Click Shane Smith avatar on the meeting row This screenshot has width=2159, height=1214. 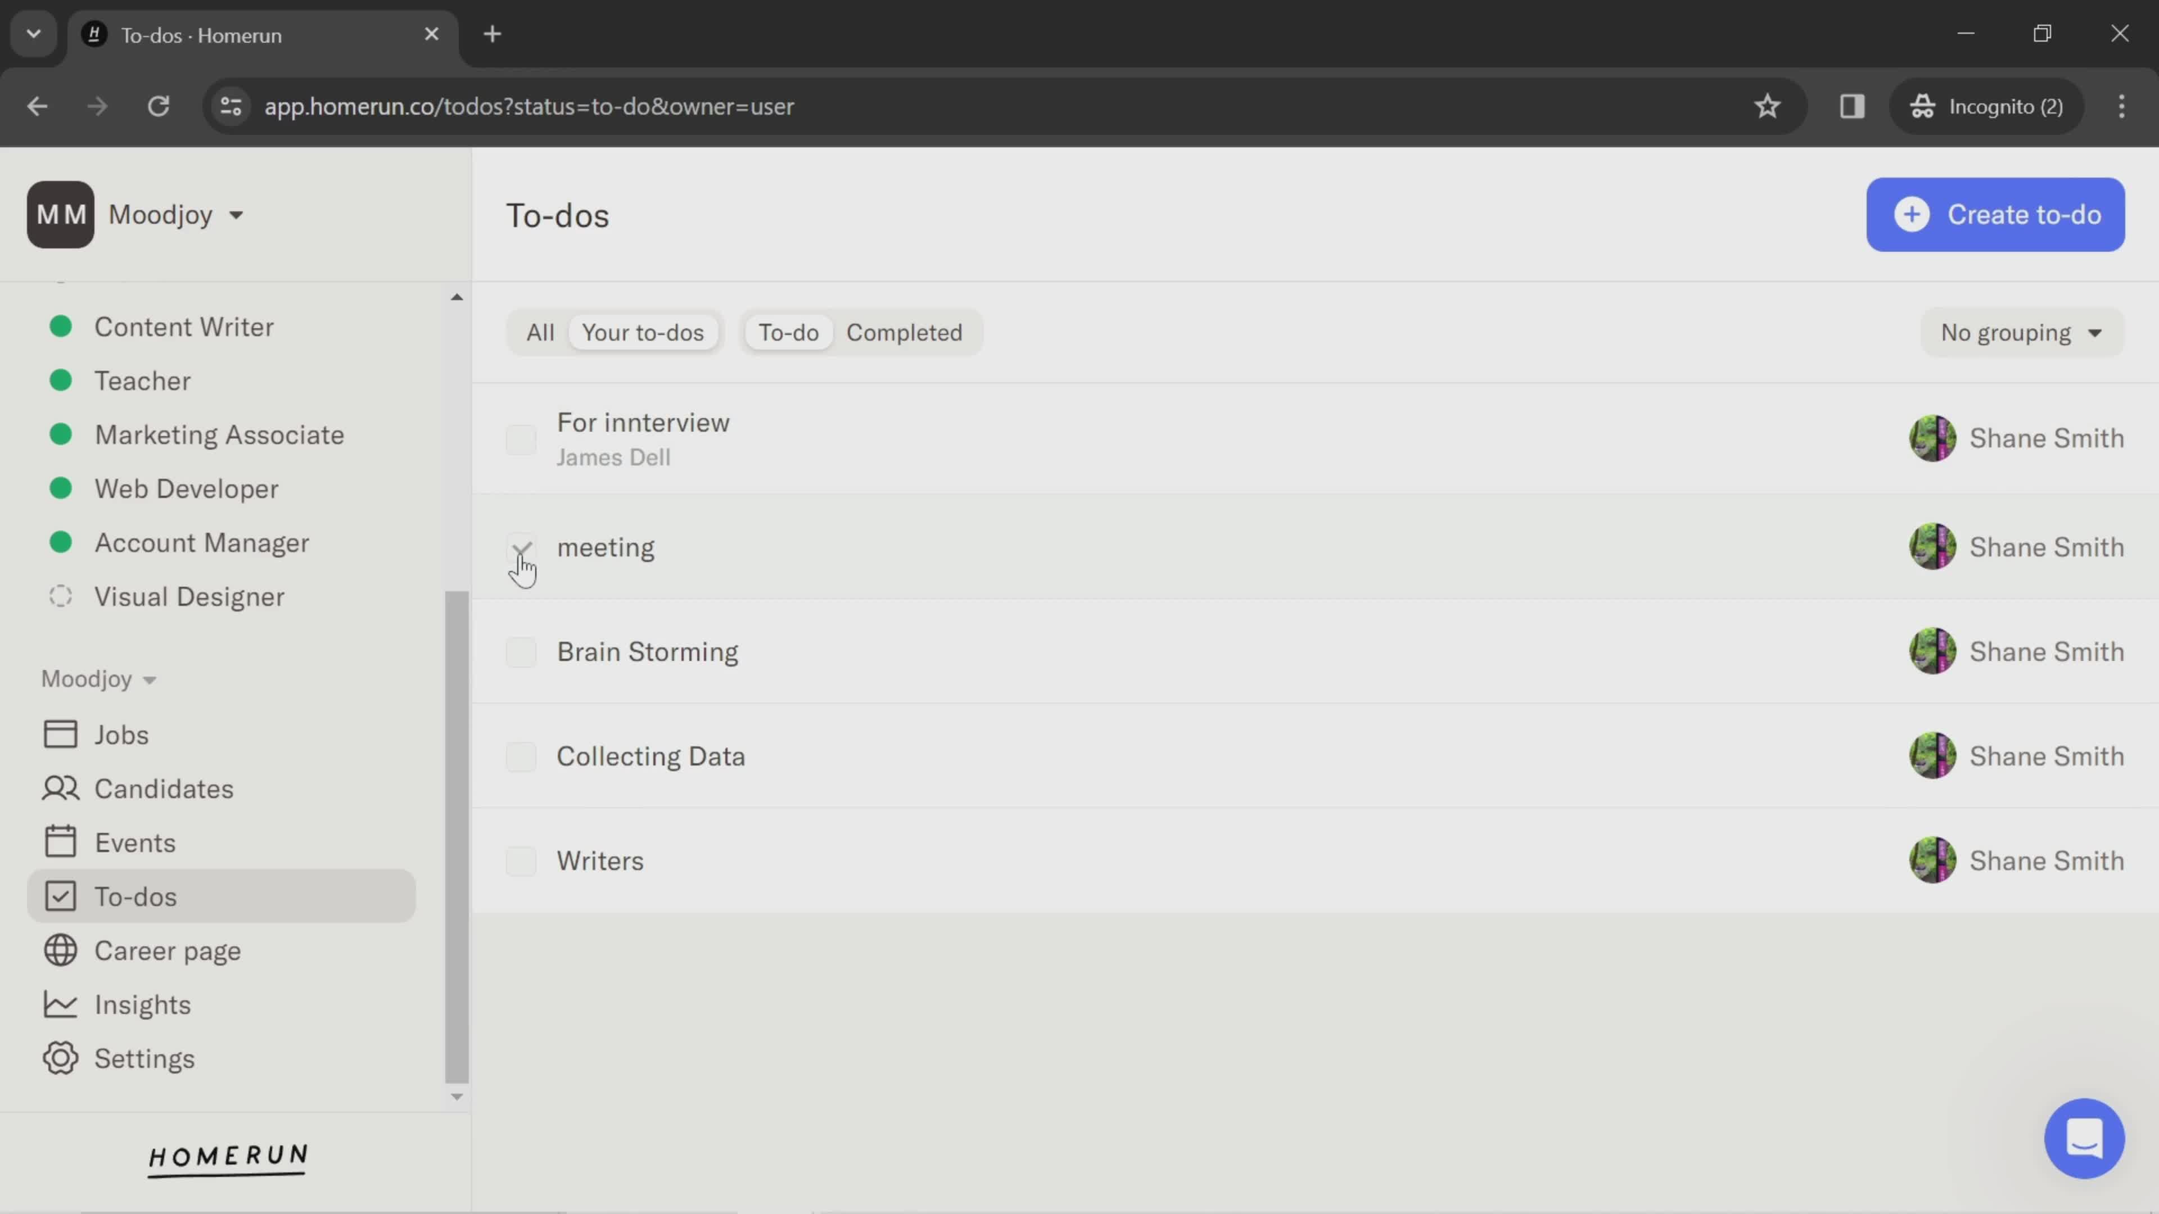[x=1932, y=547]
